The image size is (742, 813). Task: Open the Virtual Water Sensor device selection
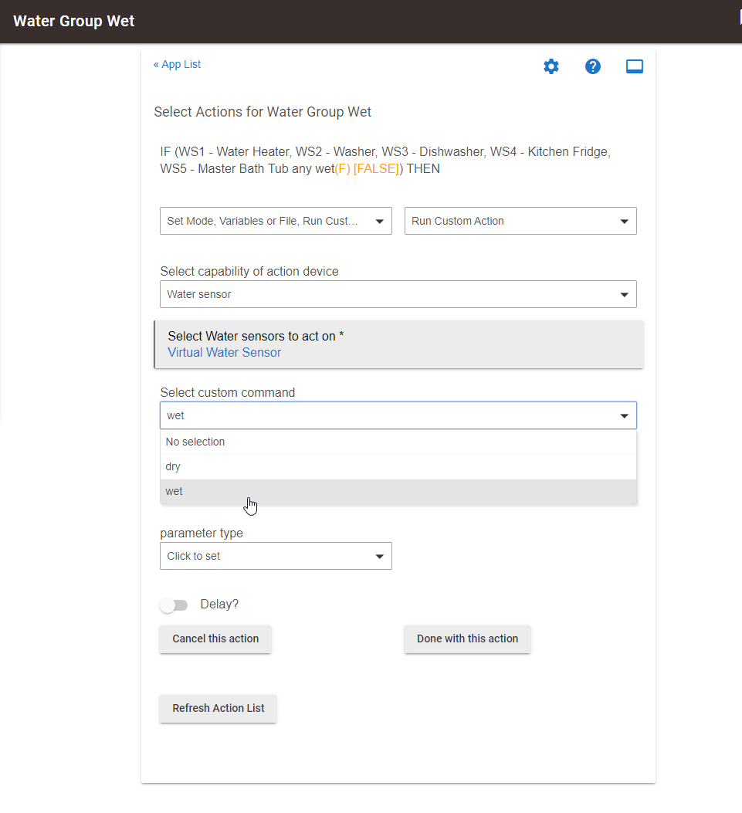coord(224,353)
